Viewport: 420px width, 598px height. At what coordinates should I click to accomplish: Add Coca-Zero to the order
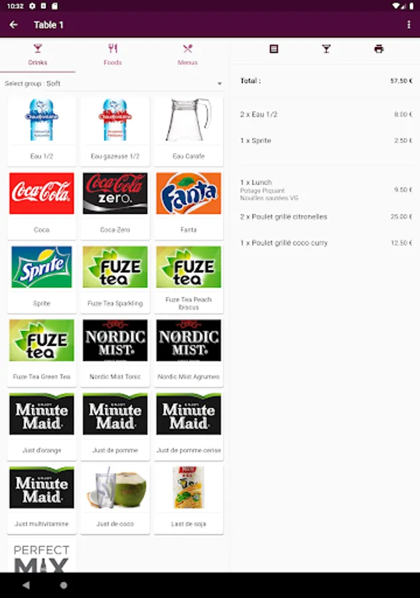[115, 205]
